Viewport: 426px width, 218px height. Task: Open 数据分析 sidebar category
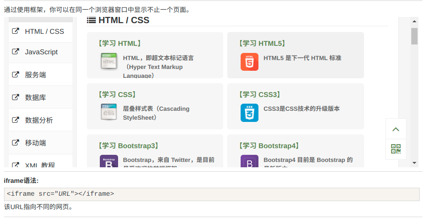(x=41, y=120)
